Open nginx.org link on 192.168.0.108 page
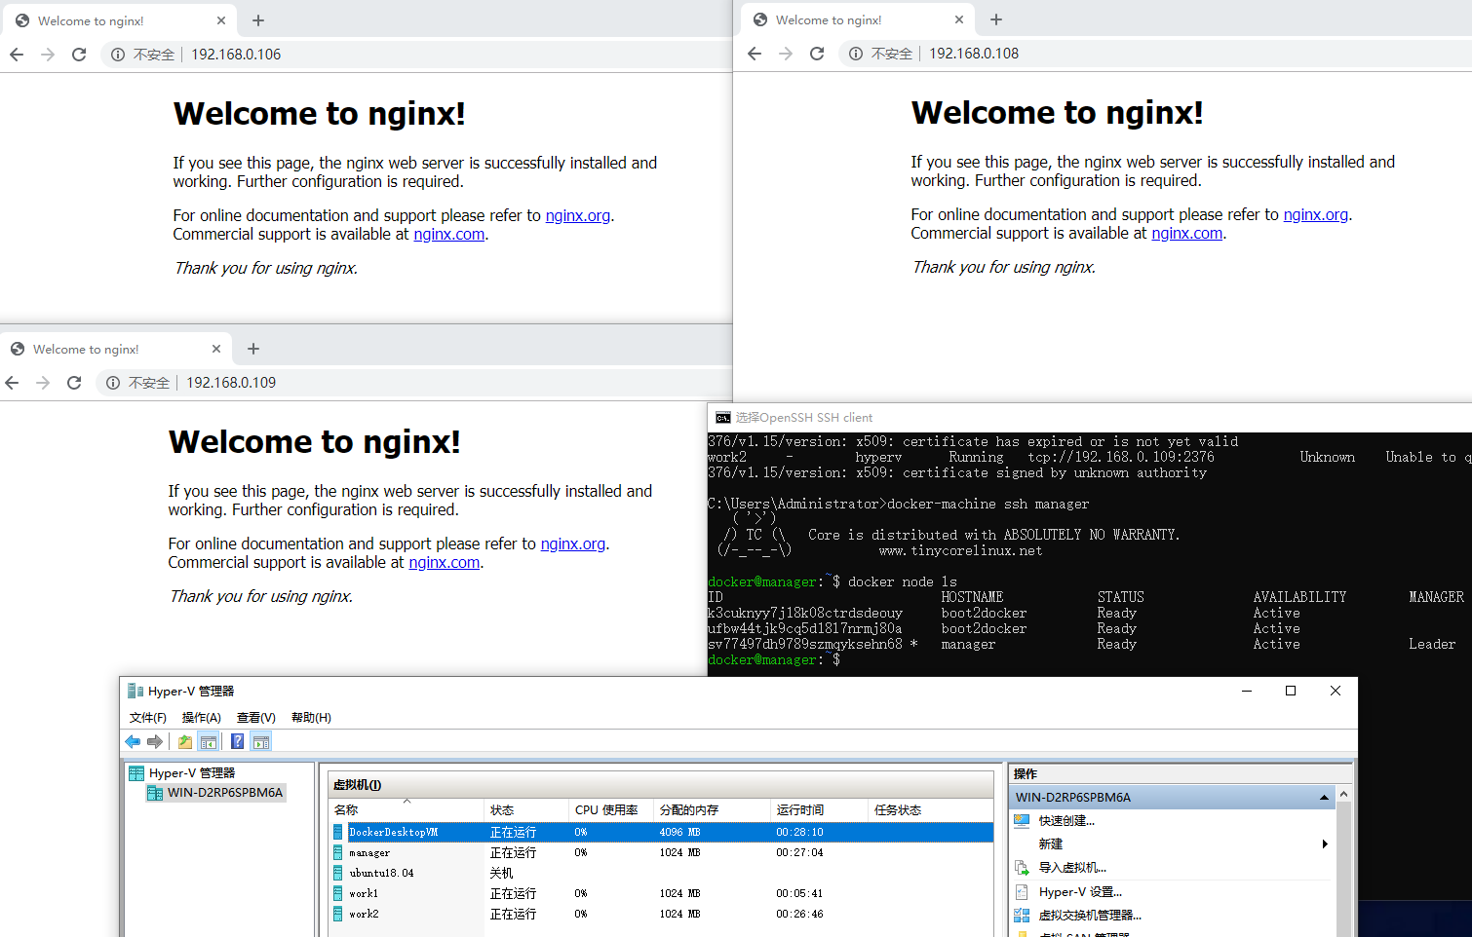Image resolution: width=1472 pixels, height=937 pixels. (x=1316, y=214)
